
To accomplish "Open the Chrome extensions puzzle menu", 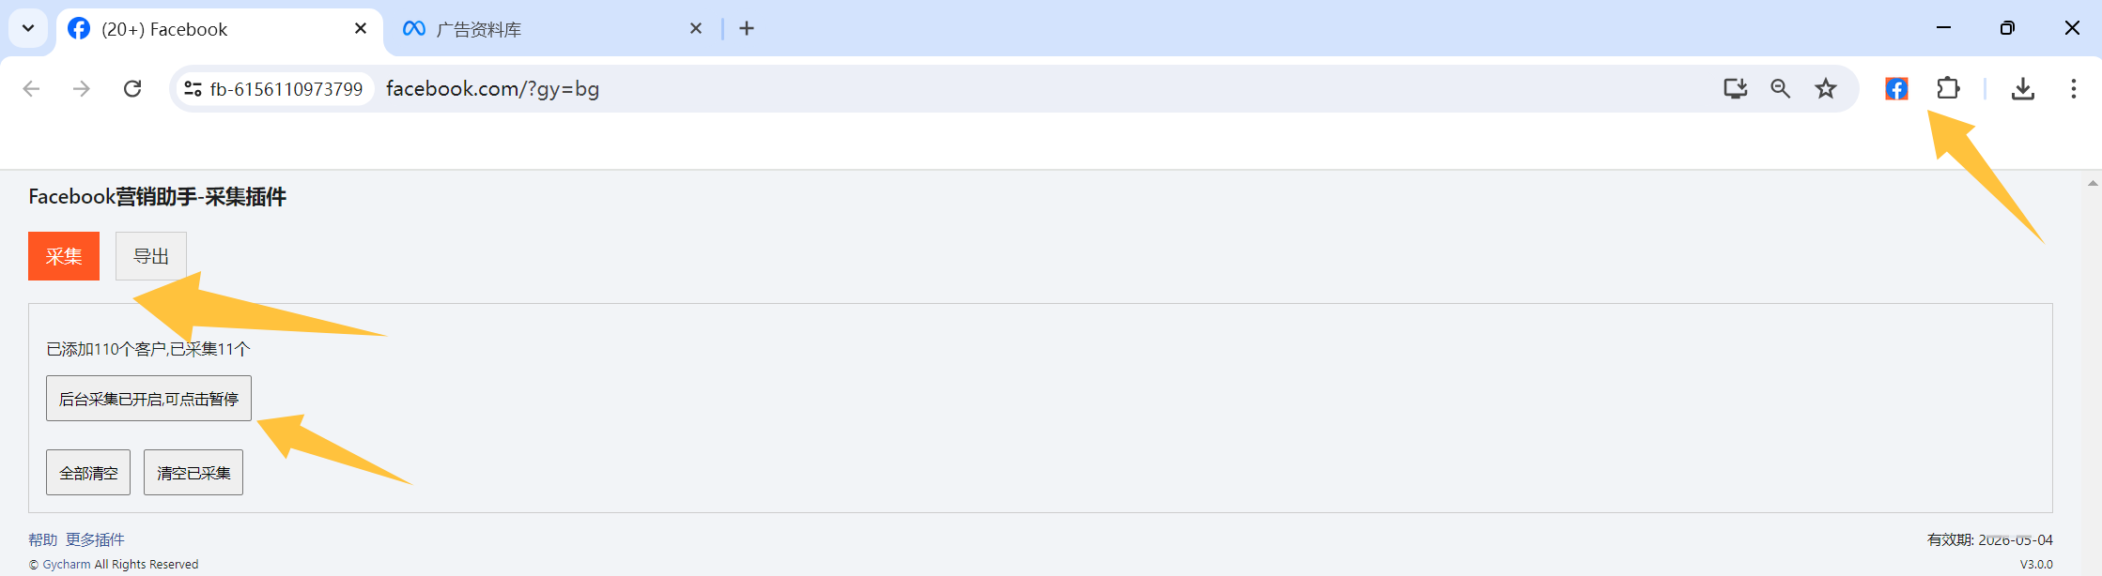I will pos(1948,89).
